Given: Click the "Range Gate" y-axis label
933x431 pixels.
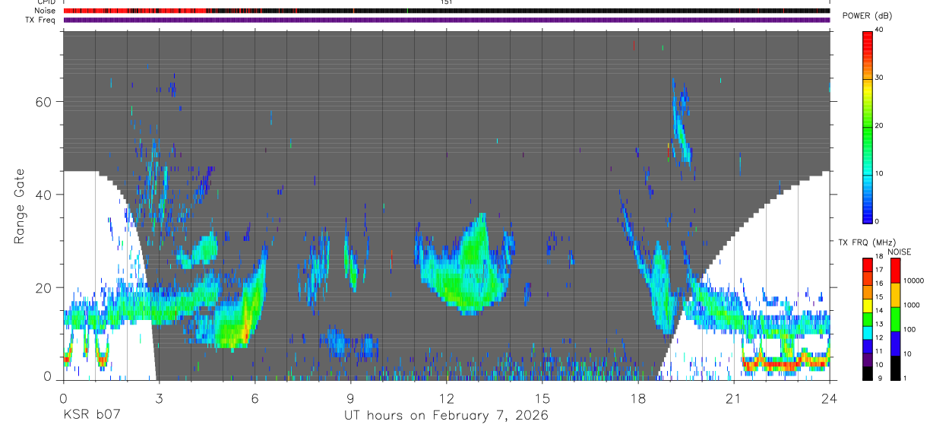Looking at the screenshot, I should click(x=20, y=208).
